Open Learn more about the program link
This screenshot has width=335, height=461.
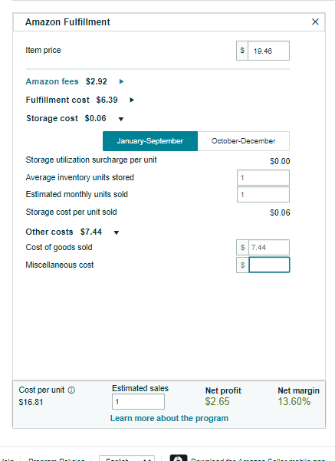[169, 418]
